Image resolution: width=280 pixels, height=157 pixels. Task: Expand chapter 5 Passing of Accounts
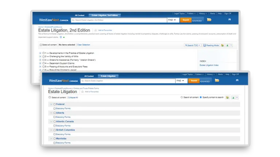click(x=40, y=67)
